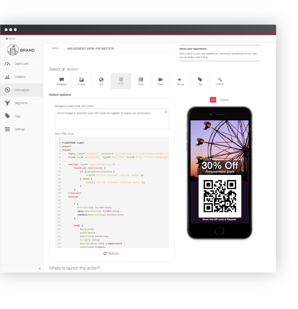Viewport: 298px width, 309px height.
Task: Click inside the HTML code editor
Action: [112, 192]
